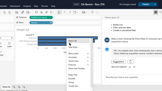
Task: Add a new dashboard tab icon
Action: click(19, 87)
